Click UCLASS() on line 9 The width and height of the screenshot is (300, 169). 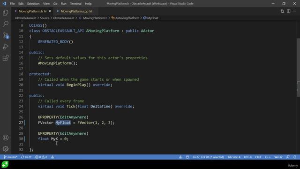38,25
